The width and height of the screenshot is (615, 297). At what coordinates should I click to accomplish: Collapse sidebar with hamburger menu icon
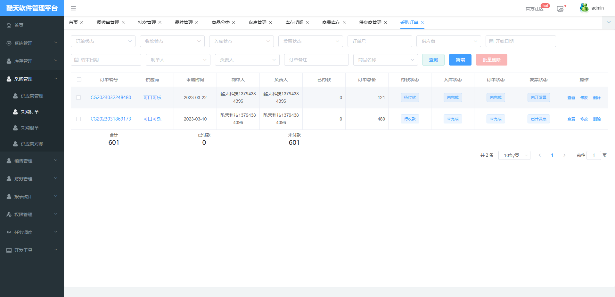tap(73, 8)
